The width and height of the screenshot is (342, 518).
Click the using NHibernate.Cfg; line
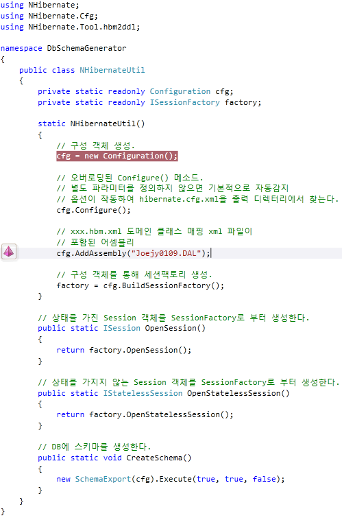tap(49, 16)
